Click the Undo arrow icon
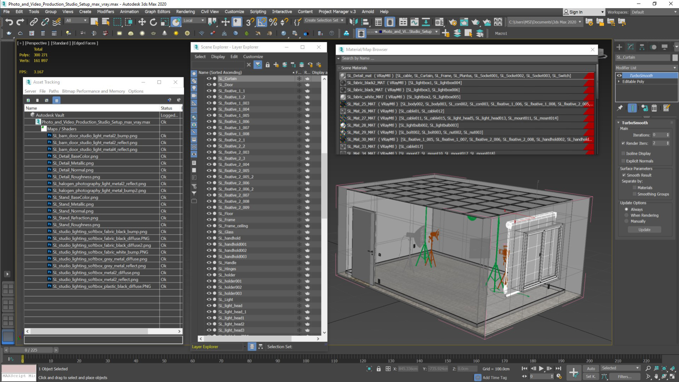This screenshot has height=382, width=679. (x=9, y=22)
